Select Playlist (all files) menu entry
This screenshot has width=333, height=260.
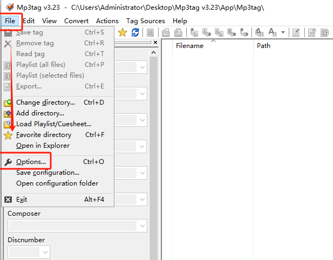(58, 65)
